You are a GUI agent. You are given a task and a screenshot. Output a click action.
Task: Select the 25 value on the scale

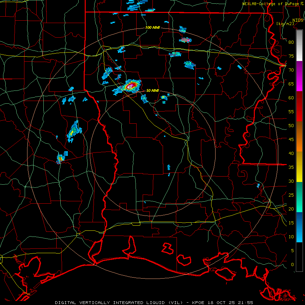pos(291,195)
